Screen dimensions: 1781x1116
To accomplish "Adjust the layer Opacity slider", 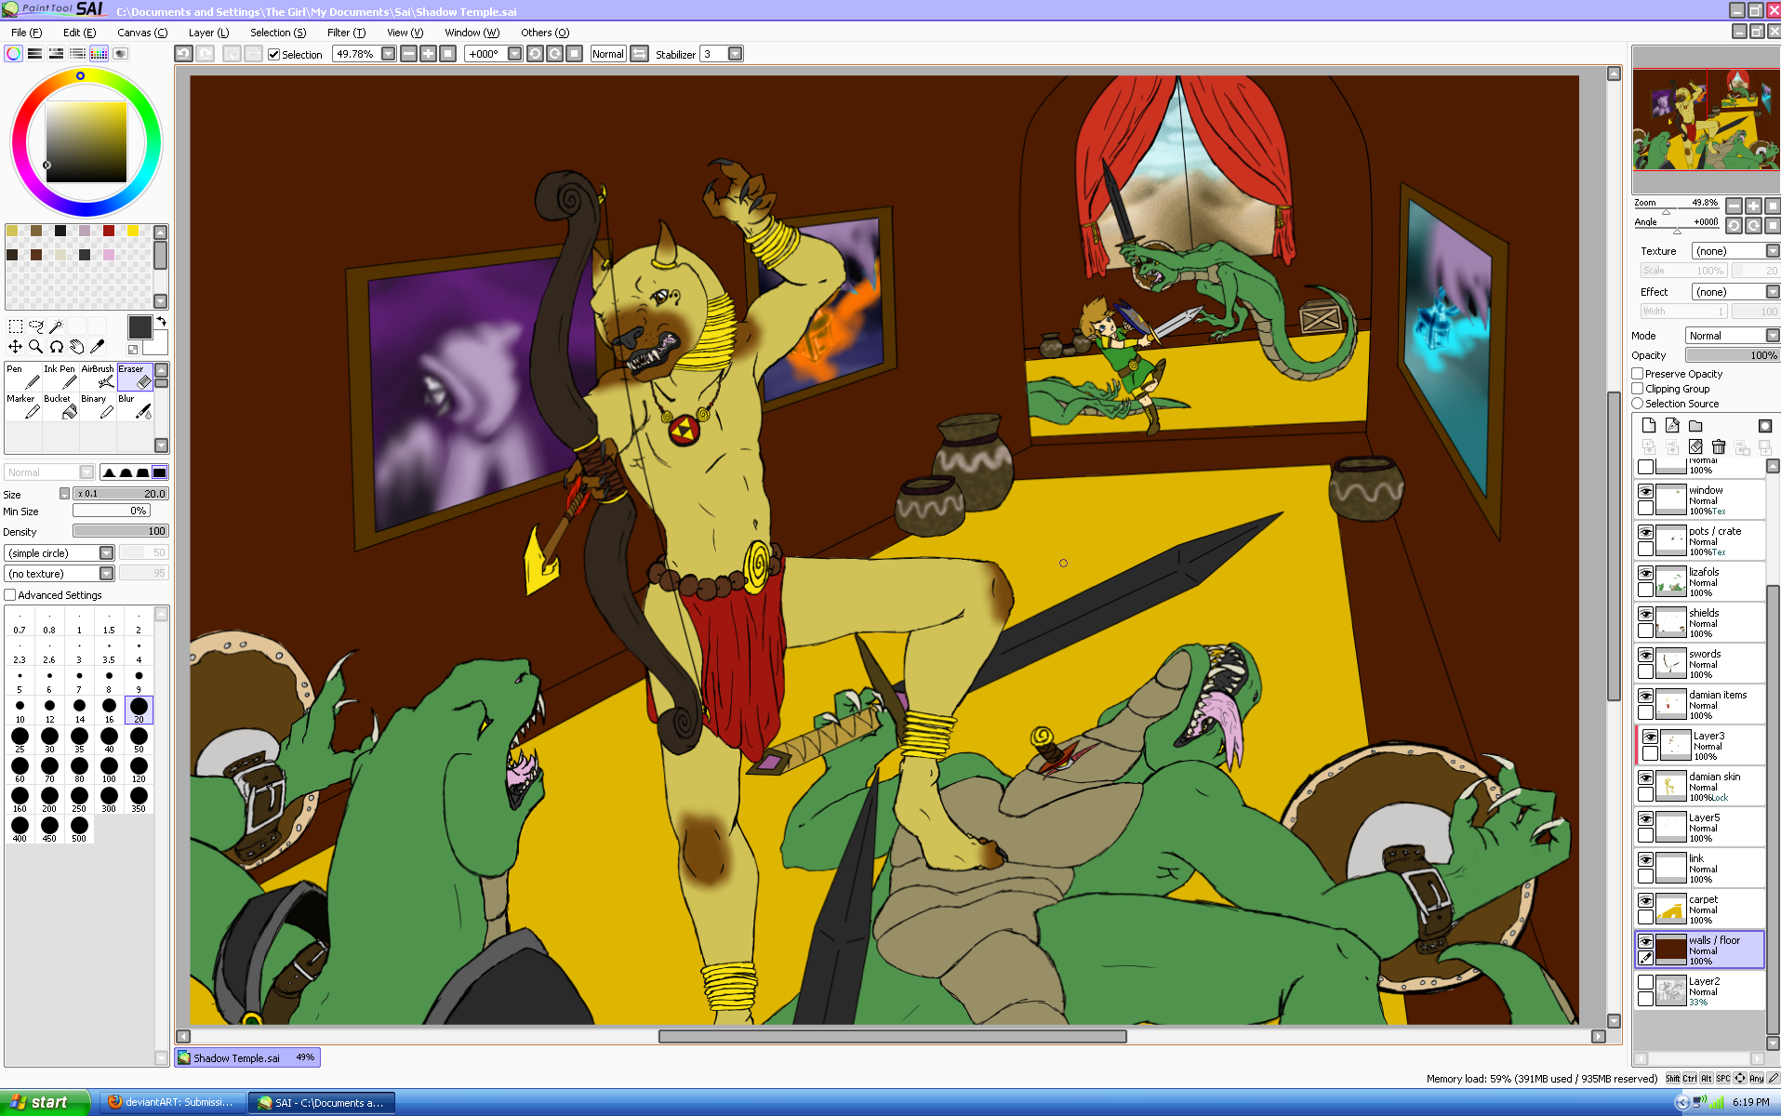I will tap(1733, 355).
